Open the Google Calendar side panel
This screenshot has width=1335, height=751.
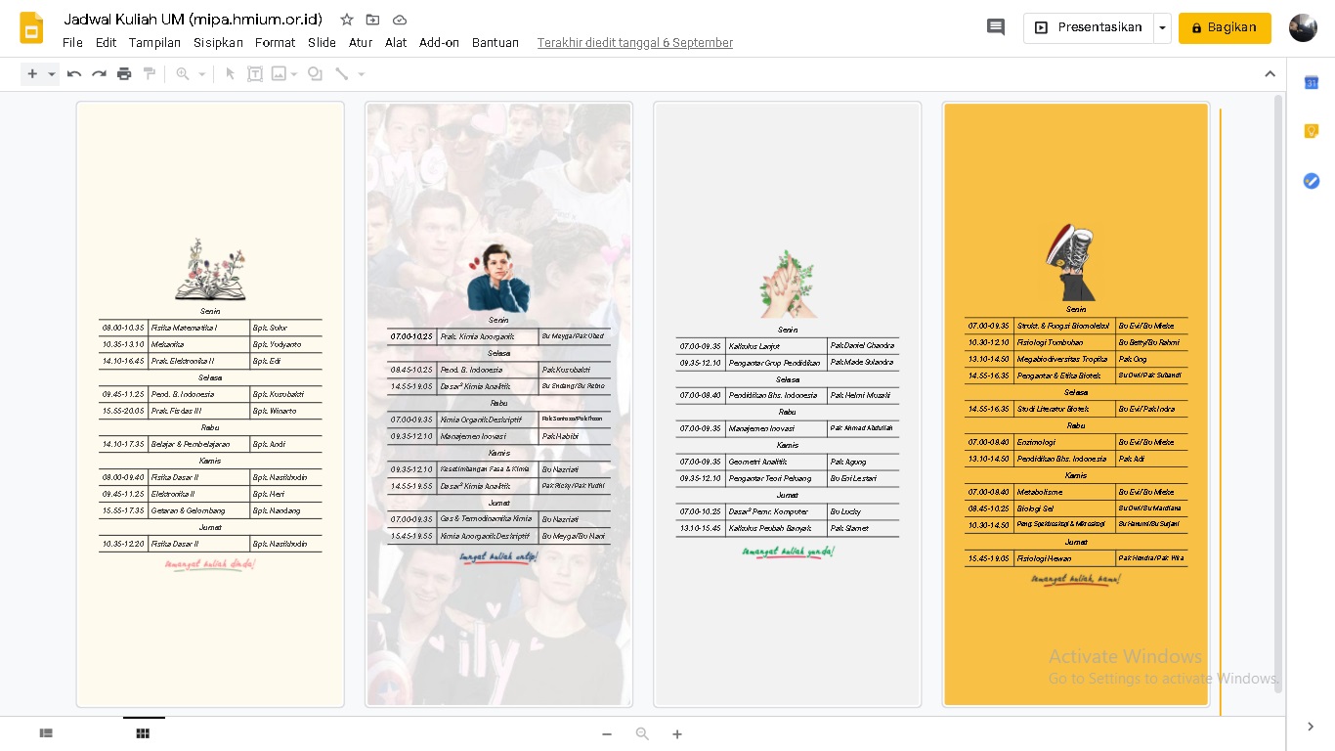(1311, 83)
